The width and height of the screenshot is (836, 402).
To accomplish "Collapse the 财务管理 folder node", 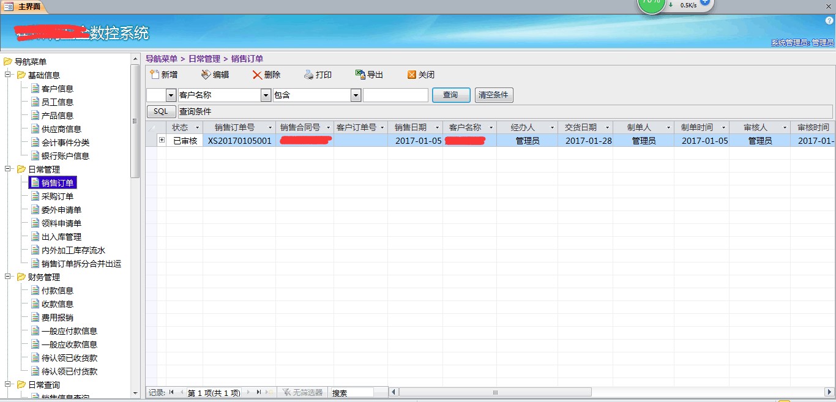I will tap(8, 277).
